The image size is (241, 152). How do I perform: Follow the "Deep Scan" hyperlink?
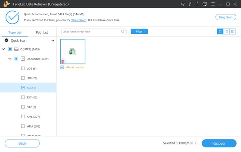(x=79, y=20)
